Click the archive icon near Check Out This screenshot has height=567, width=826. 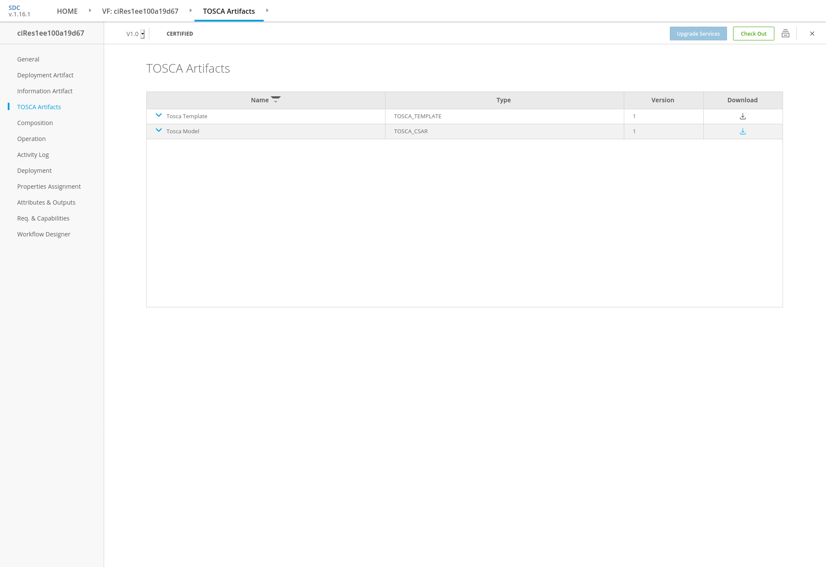coord(785,34)
